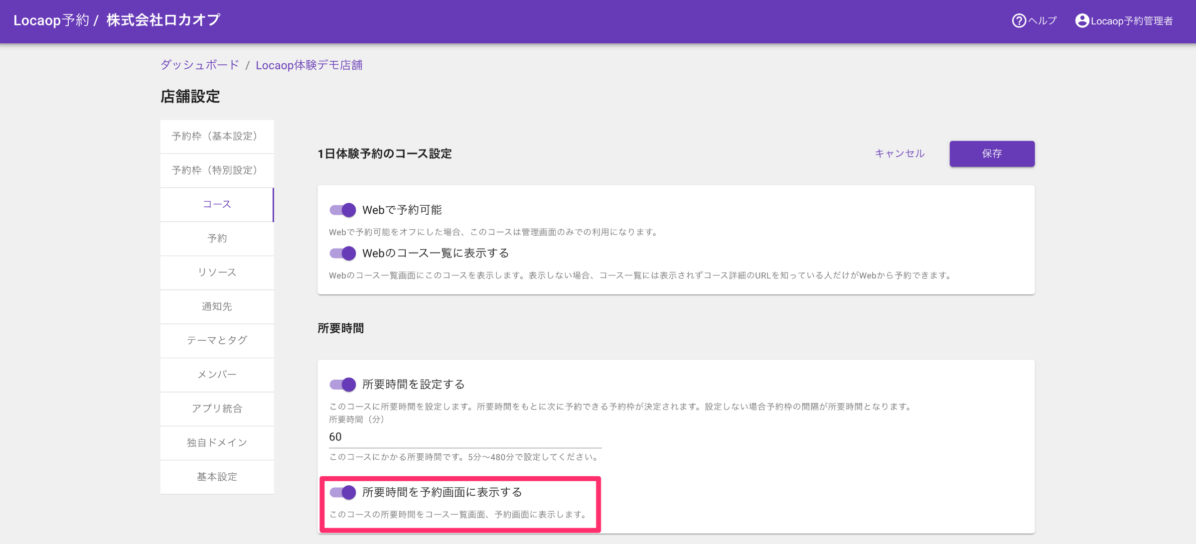Open the 通知先 sidebar tab
This screenshot has height=544, width=1196.
(x=217, y=306)
